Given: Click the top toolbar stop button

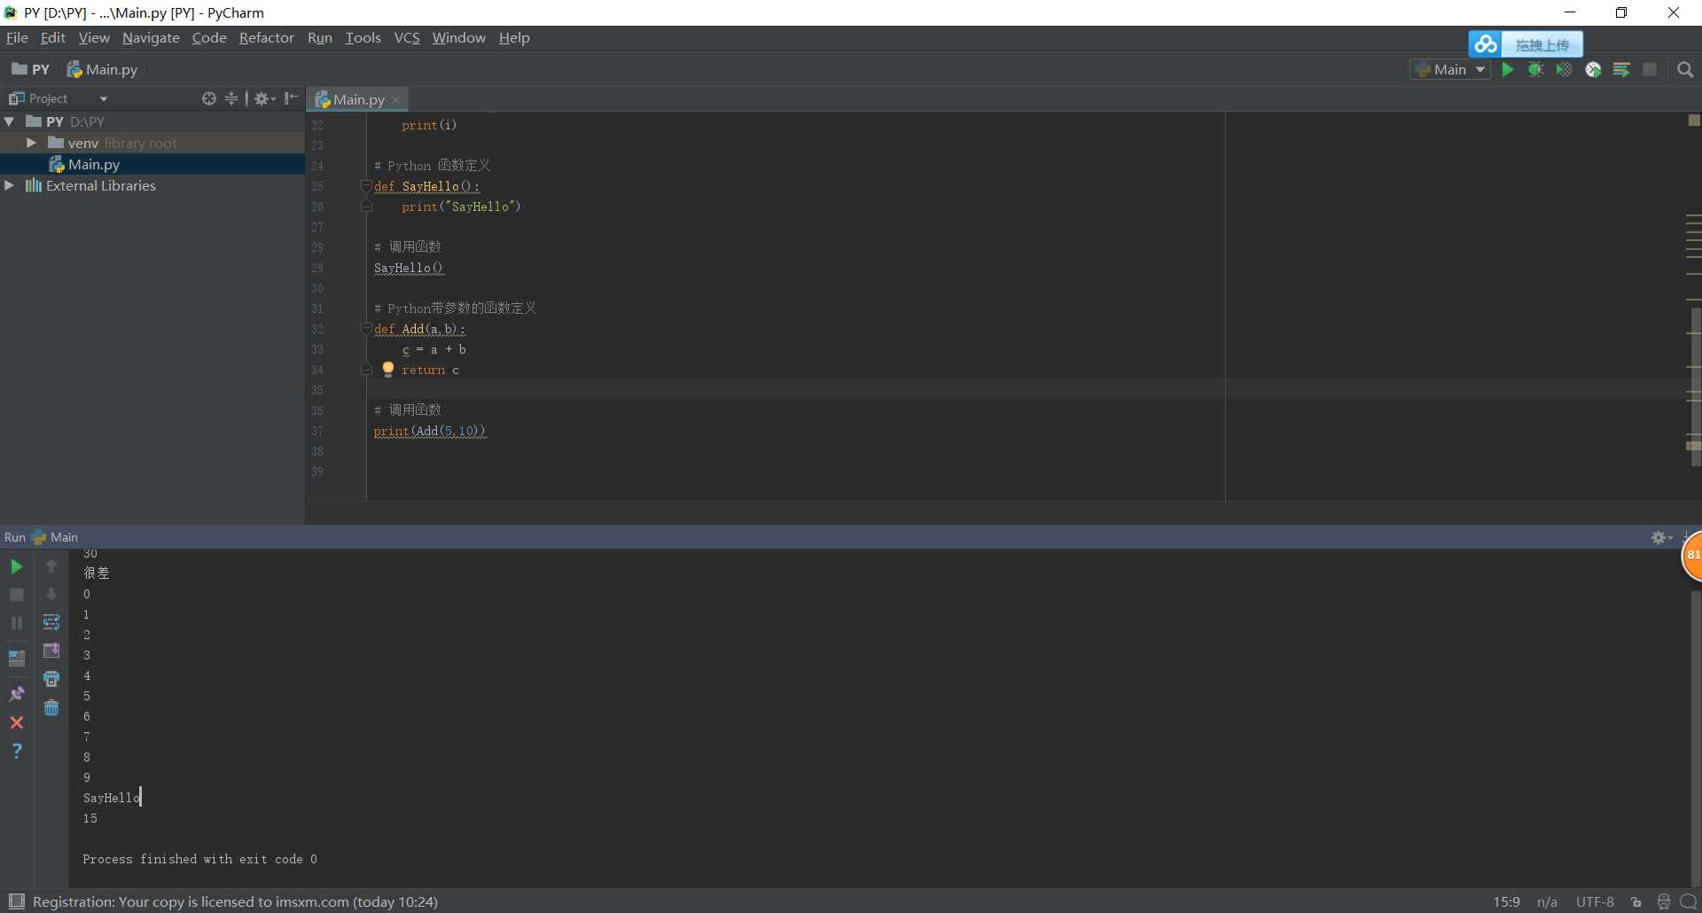Looking at the screenshot, I should [1650, 70].
